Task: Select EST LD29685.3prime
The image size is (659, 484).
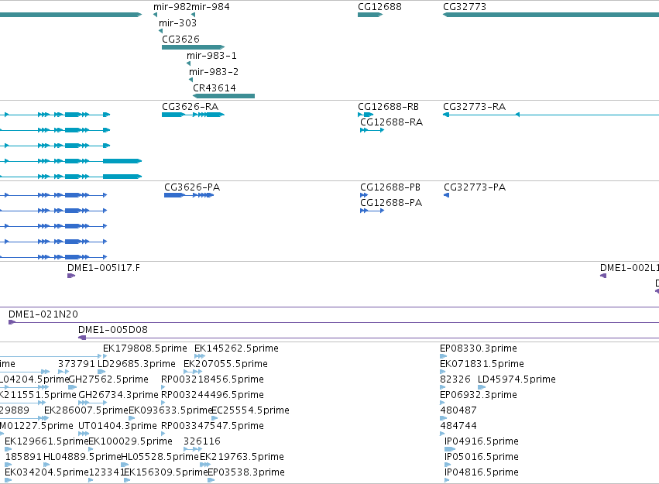Action: [136, 364]
